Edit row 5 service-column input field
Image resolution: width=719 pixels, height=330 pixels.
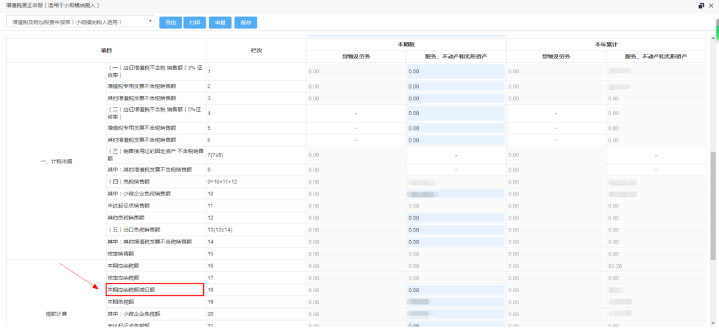456,128
